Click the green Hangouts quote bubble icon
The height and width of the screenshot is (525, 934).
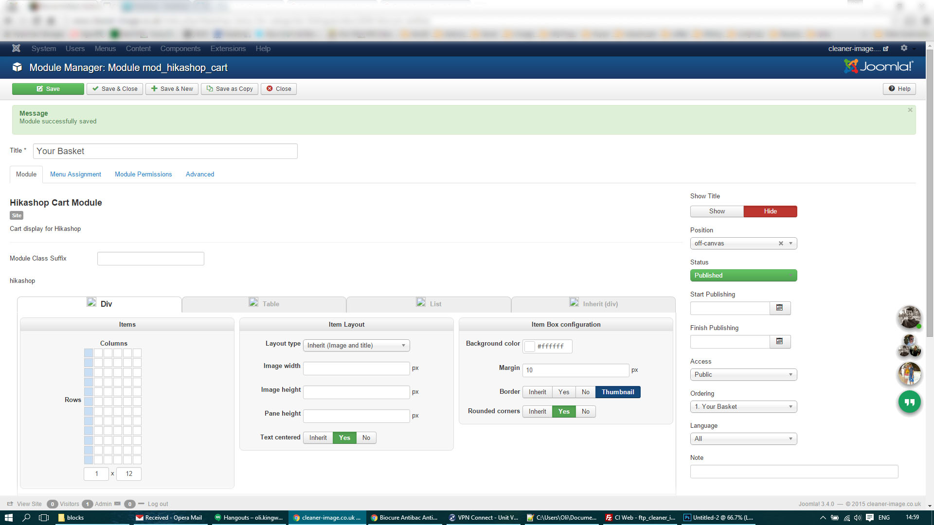909,402
